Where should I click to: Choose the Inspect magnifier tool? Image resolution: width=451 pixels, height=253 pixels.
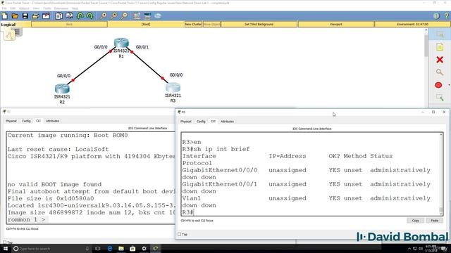(x=440, y=72)
